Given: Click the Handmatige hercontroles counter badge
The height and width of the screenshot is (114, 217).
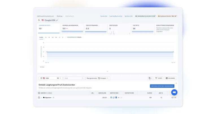Looking at the screenshot, I should click(x=145, y=16).
